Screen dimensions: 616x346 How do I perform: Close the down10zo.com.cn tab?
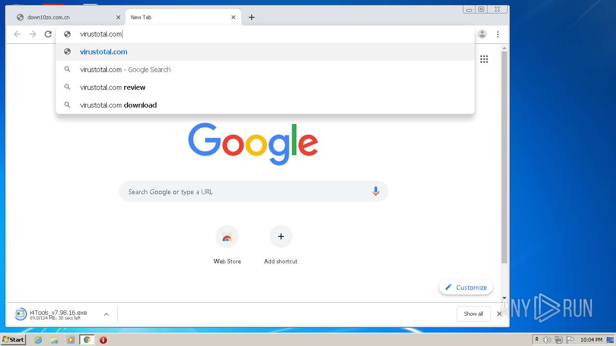118,17
